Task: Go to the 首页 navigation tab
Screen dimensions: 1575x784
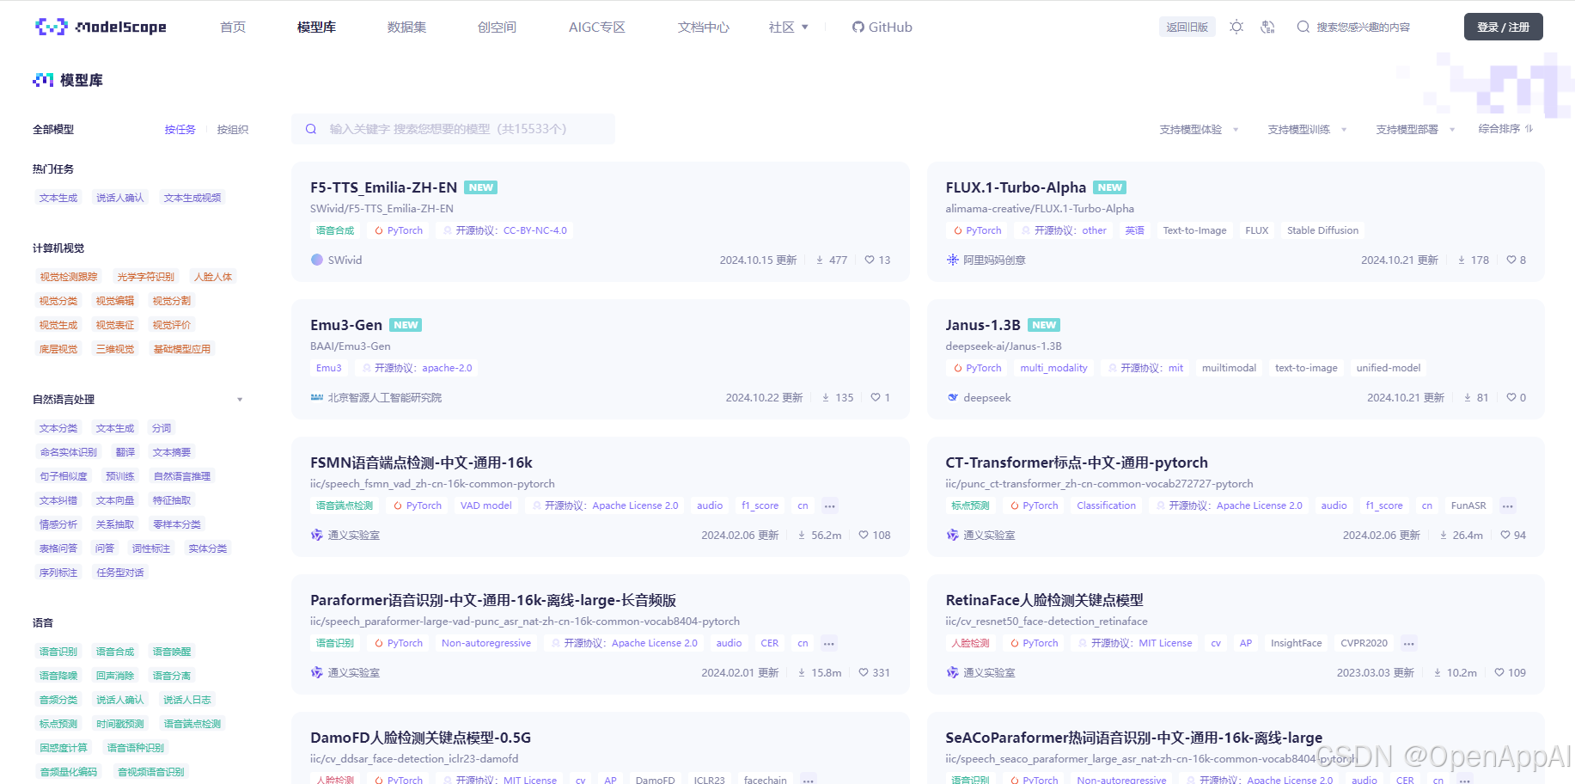Action: click(x=233, y=27)
